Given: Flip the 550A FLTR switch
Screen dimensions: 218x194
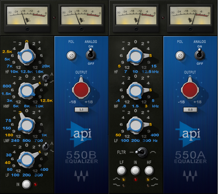Looking at the screenshot, I should 142,152.
